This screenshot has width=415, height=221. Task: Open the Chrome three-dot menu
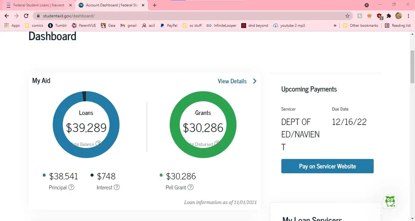click(408, 16)
